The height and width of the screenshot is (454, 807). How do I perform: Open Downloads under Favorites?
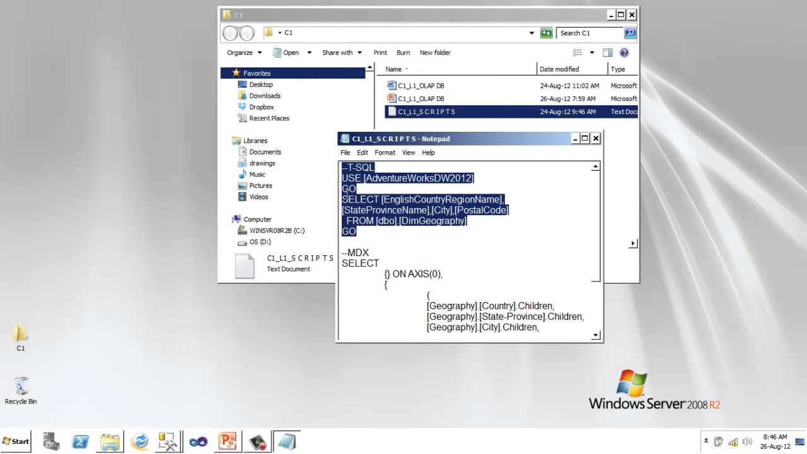click(x=265, y=96)
